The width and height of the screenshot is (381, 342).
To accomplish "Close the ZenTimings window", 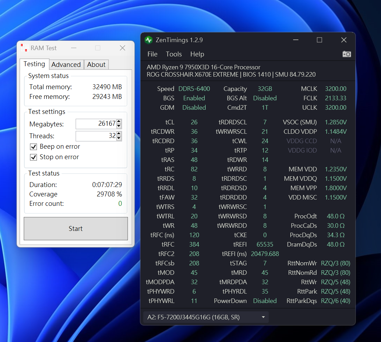I will pos(344,40).
